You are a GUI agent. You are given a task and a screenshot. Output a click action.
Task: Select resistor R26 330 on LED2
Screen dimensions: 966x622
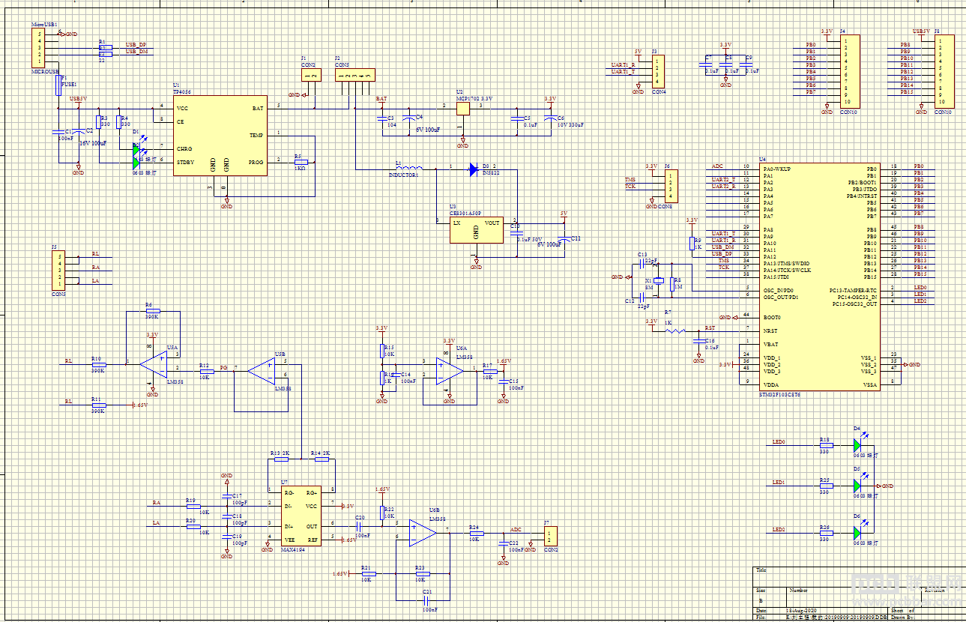coord(825,532)
